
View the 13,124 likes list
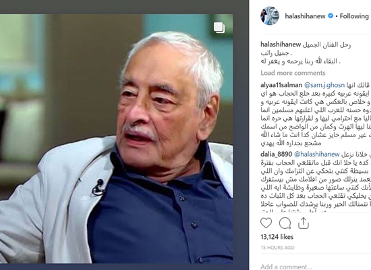[x=277, y=237]
